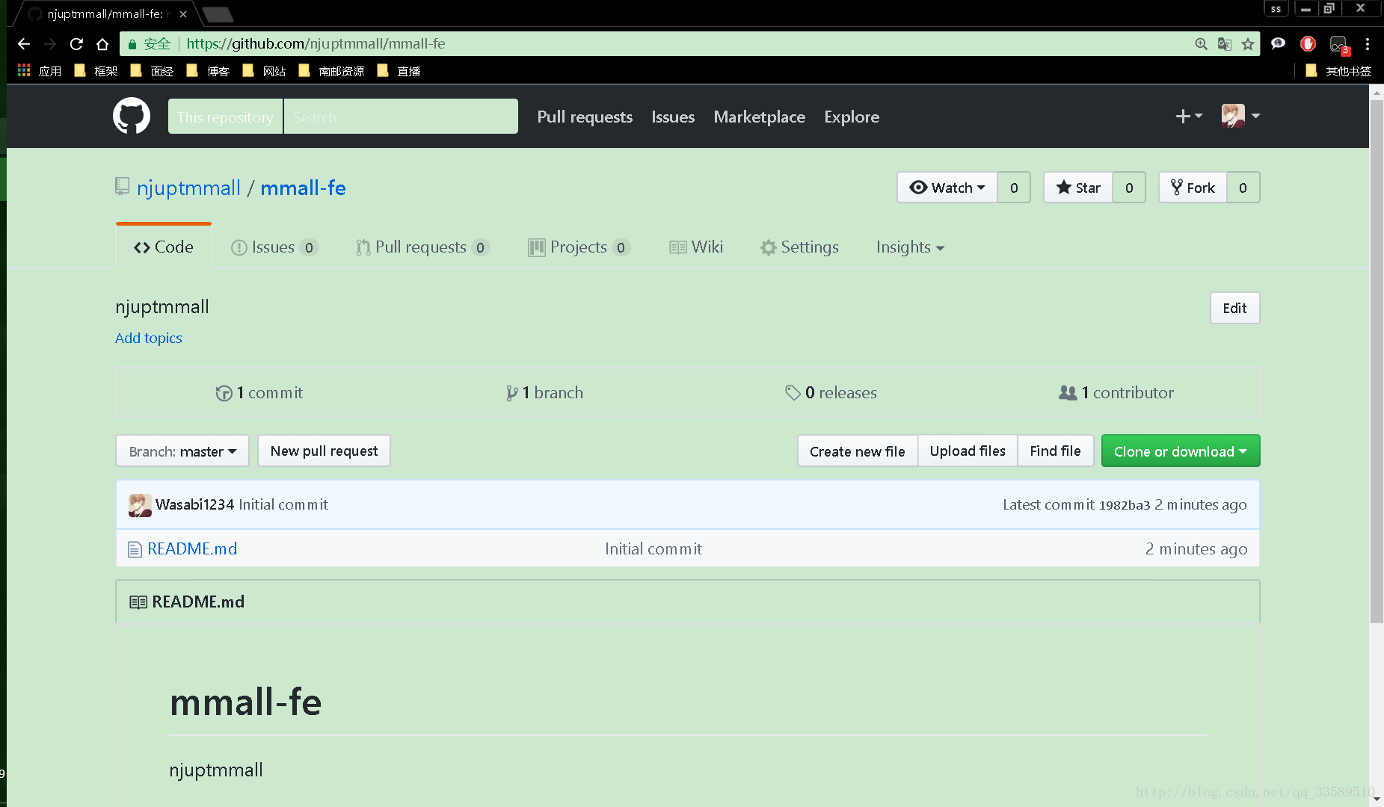Click Find file button
Screen dimensions: 1384x807
(1055, 451)
